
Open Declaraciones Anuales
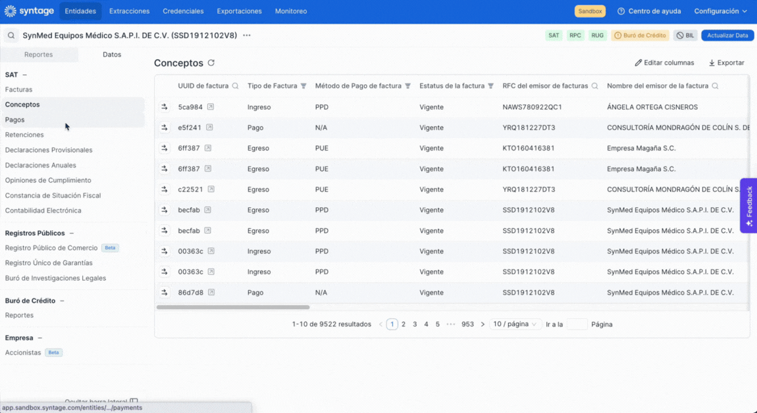click(x=41, y=165)
